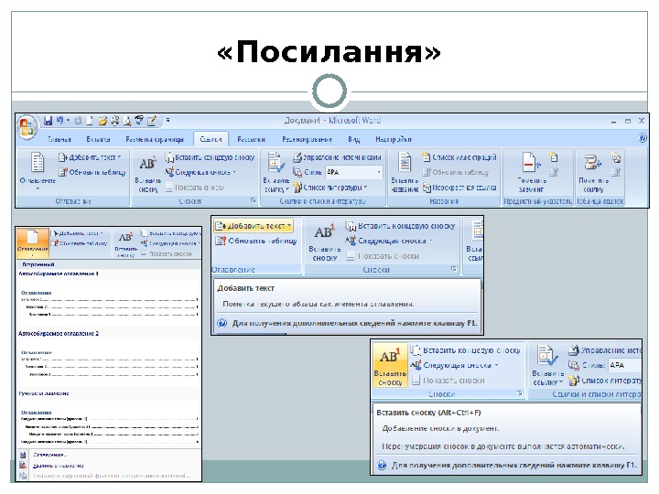The width and height of the screenshot is (659, 494).
Task: Open the quick access toolbar customize arrow
Action: tap(167, 120)
